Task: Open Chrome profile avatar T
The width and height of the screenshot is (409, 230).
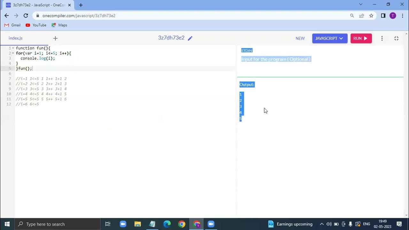Action: click(x=393, y=15)
